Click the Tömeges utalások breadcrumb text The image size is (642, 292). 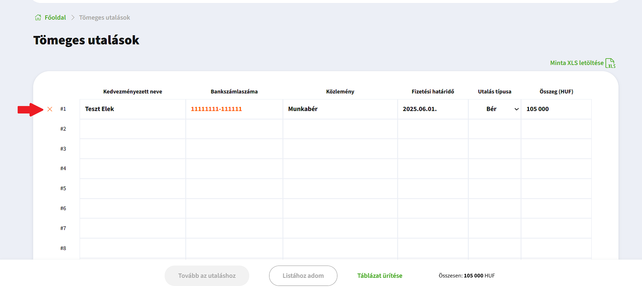[x=105, y=18]
